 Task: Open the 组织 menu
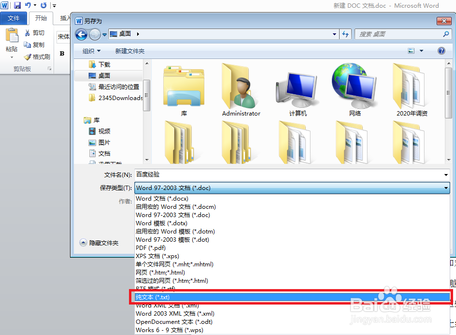click(x=91, y=51)
